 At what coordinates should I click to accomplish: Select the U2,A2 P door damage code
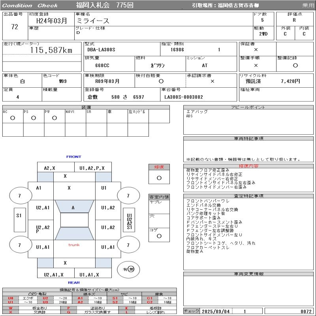tap(43, 229)
